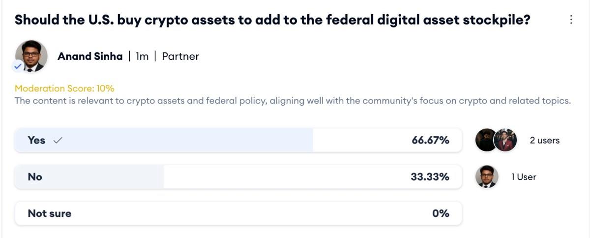Click the Moderation Score: 10% label
Screen dimensions: 590x238
[x=64, y=89]
